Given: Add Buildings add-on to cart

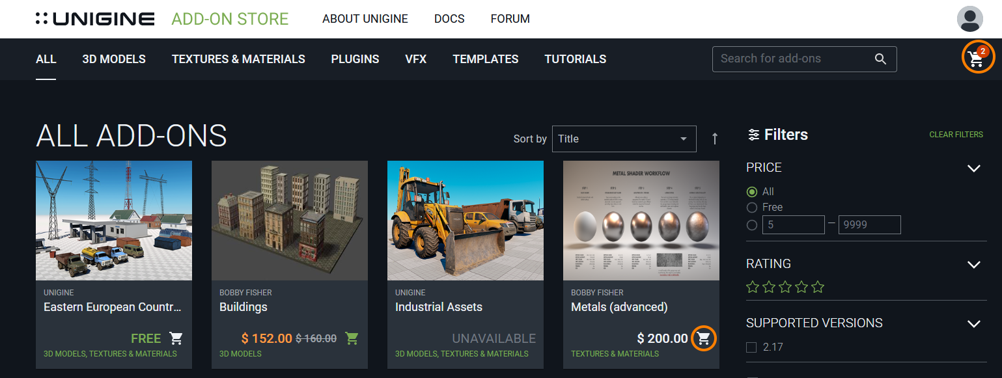Looking at the screenshot, I should 352,338.
